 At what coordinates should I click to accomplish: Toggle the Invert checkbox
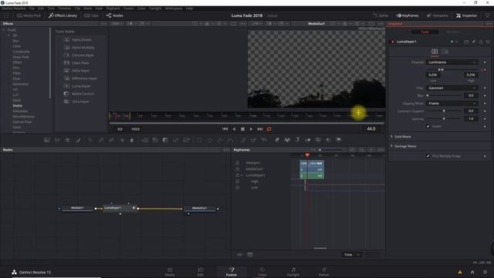click(428, 127)
